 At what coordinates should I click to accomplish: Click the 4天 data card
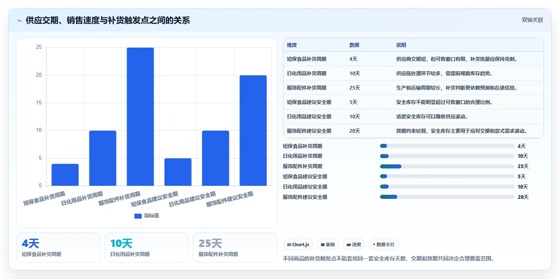[x=58, y=247]
